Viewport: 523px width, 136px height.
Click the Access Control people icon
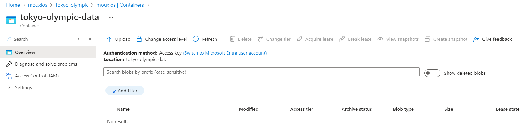(9, 76)
